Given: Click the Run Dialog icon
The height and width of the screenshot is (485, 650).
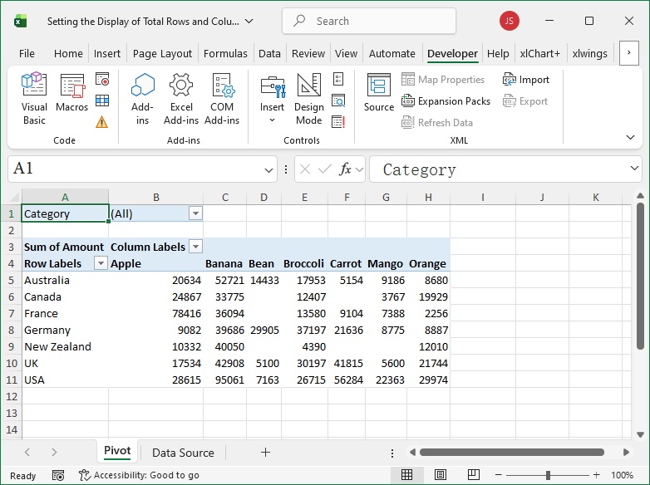Looking at the screenshot, I should click(x=338, y=122).
